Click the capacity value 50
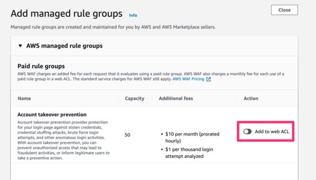The height and width of the screenshot is (180, 316). tap(127, 135)
